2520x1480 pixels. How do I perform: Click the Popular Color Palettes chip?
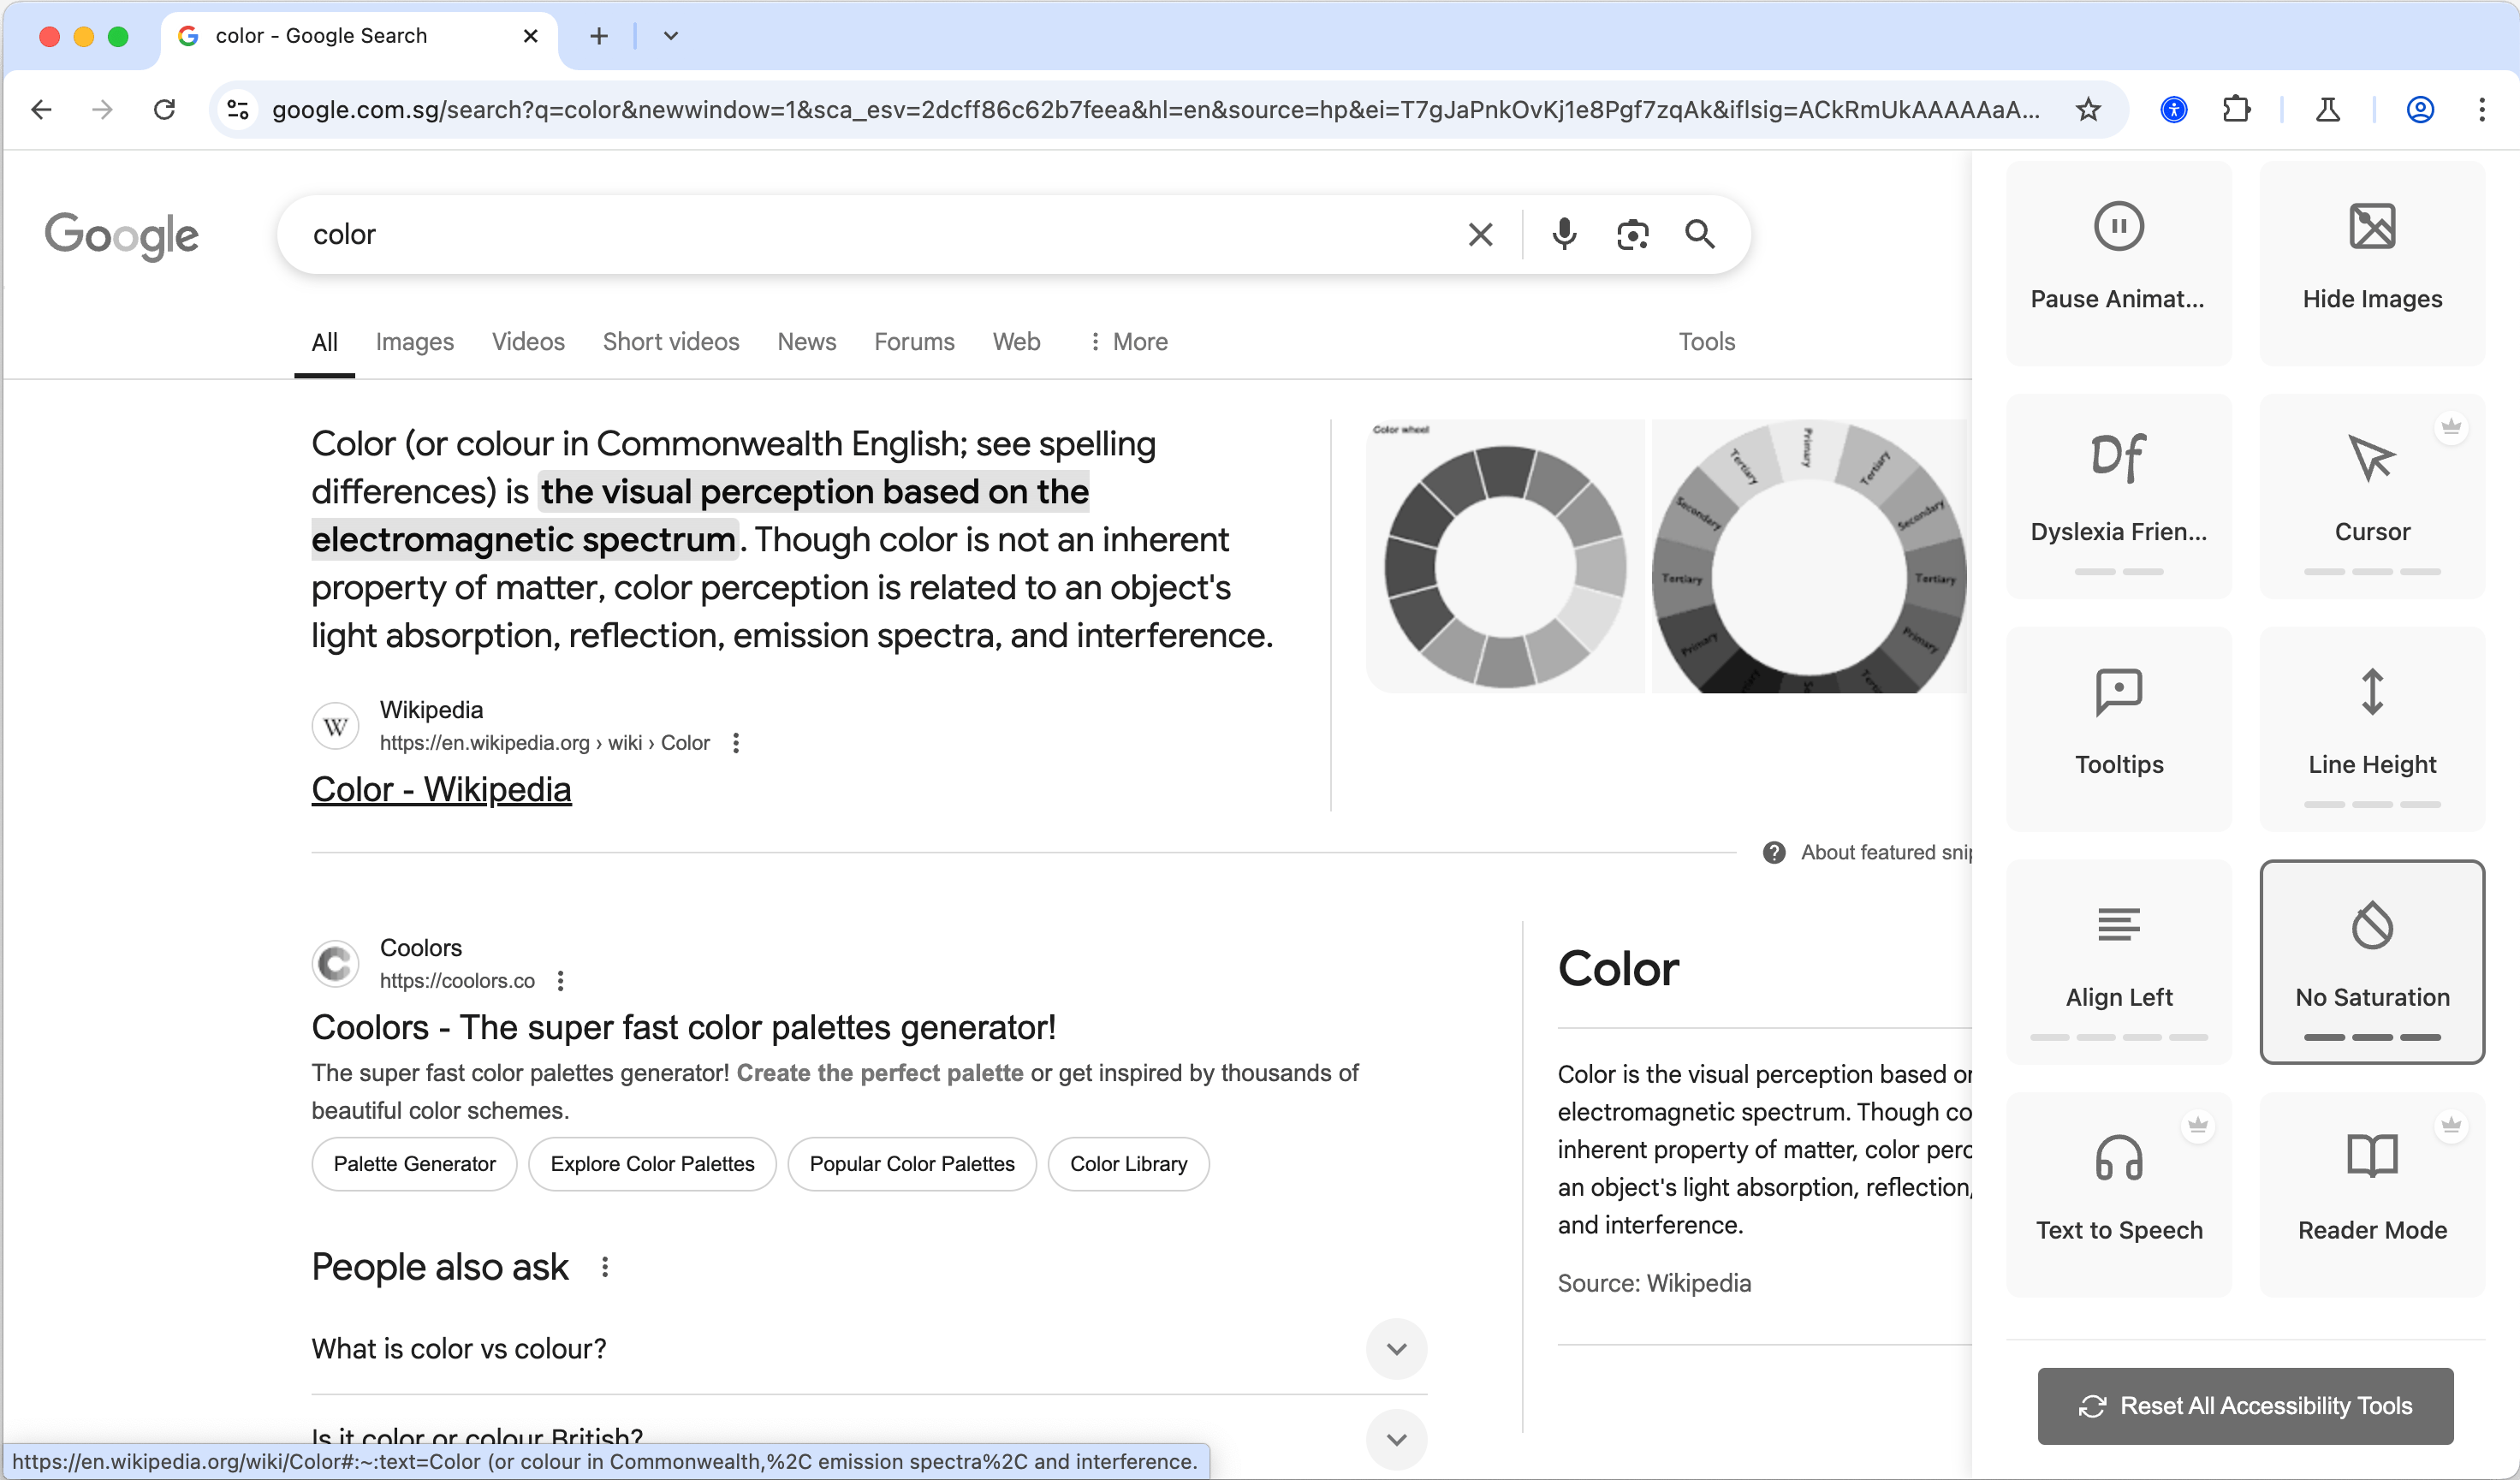click(912, 1164)
